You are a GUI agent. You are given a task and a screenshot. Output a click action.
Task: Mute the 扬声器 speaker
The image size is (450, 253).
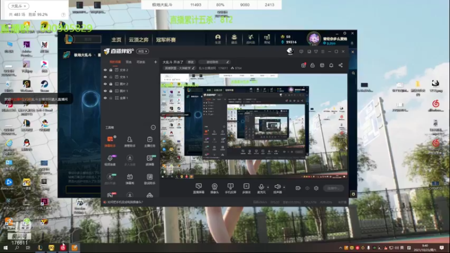click(277, 188)
